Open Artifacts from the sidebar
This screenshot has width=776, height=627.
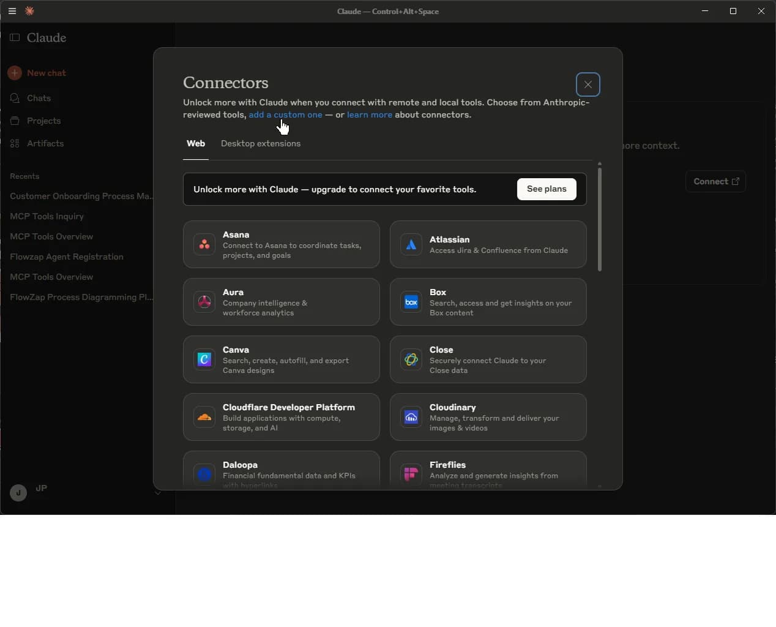point(45,143)
